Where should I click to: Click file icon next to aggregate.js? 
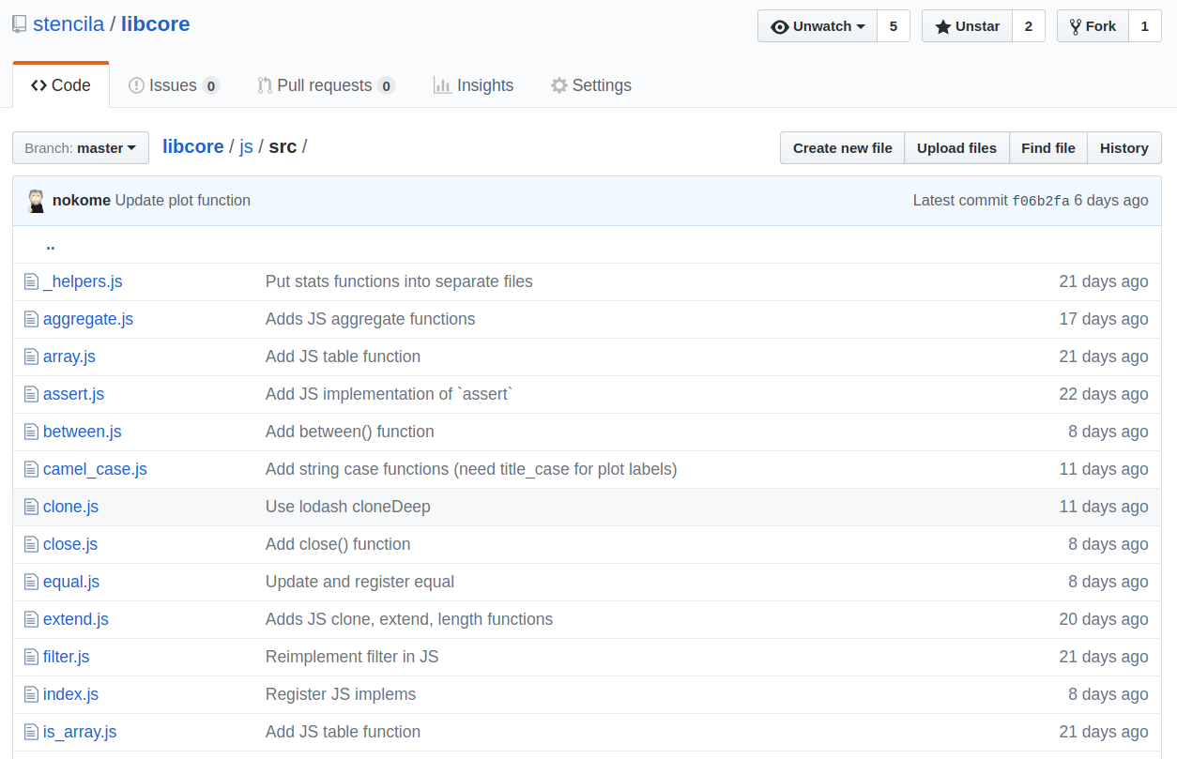[31, 319]
